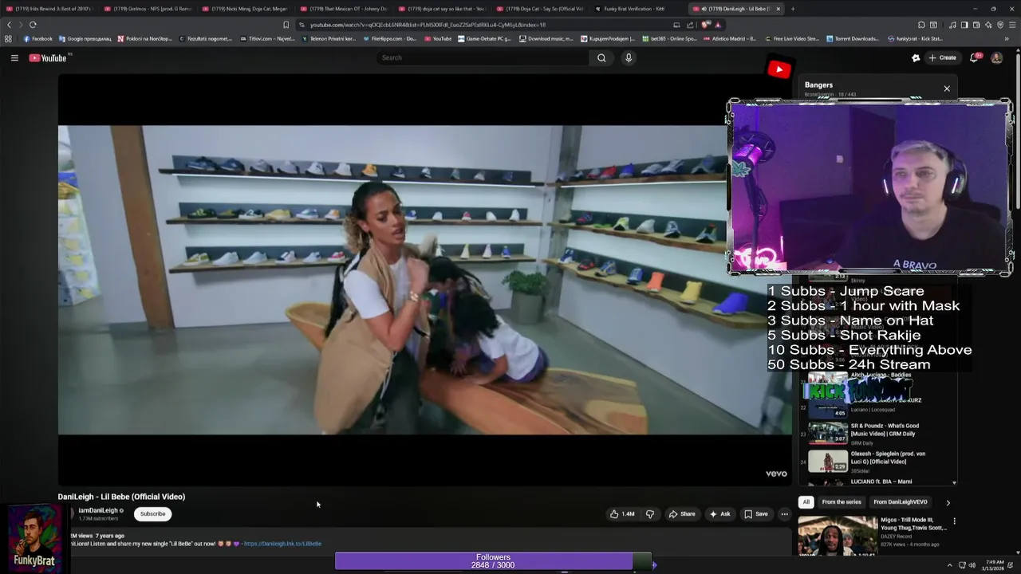Screen dimensions: 1021x574
Task: Open the YouTube guide hamburger menu
Action: pyautogui.click(x=14, y=57)
